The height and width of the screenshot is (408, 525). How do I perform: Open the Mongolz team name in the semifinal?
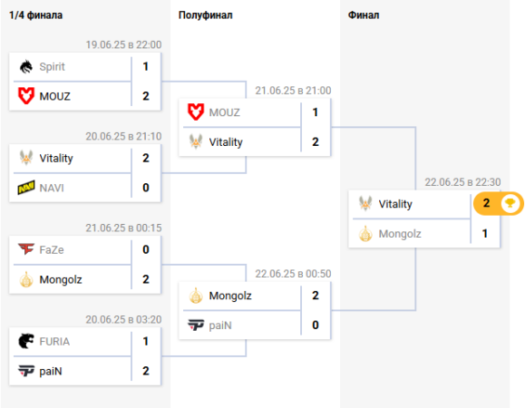coord(230,296)
